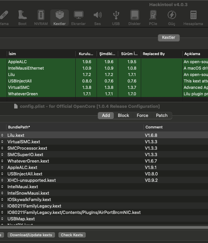Select the Force tab
208x243 pixels.
[142, 115]
